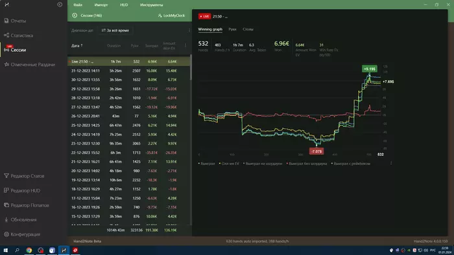
Task: Go back using Сессии (146) arrow
Action: pyautogui.click(x=75, y=16)
